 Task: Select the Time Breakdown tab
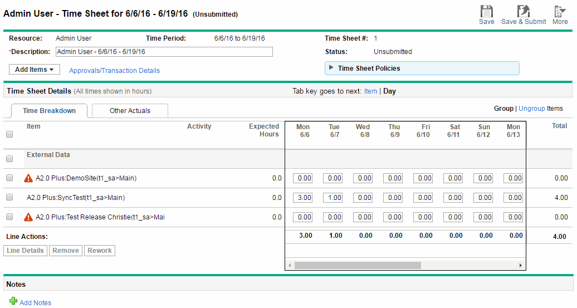(x=49, y=111)
